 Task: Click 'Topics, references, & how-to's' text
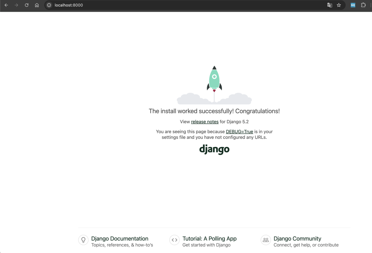click(122, 245)
